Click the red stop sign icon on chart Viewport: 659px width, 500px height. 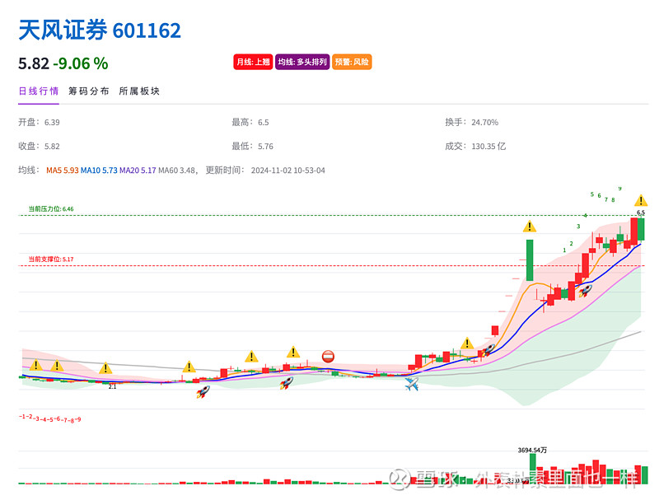pyautogui.click(x=328, y=357)
